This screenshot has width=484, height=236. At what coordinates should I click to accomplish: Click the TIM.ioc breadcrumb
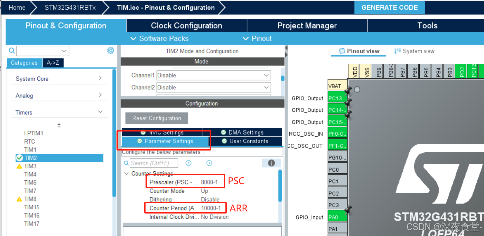click(166, 7)
